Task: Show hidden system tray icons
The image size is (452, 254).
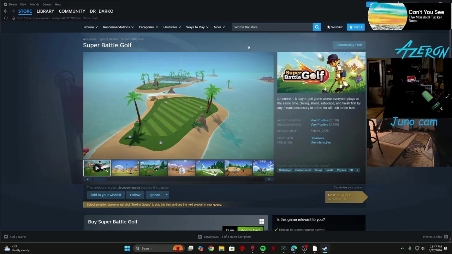Action: pyautogui.click(x=402, y=248)
